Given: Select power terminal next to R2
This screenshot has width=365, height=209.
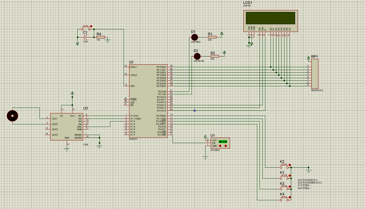Looking at the screenshot, I should point(224,53).
